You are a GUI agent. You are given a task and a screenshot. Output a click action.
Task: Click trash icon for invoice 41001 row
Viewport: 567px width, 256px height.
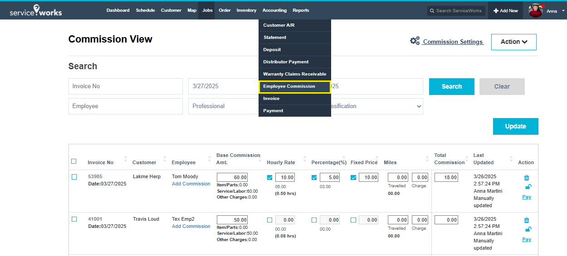click(x=527, y=220)
